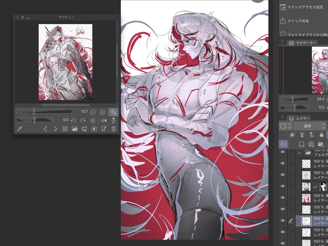Select the ナビゲーター tab
Image resolution: width=328 pixels, height=246 pixels.
[302, 43]
